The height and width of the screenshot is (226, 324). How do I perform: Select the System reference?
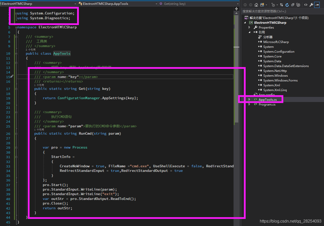[x=268, y=47]
